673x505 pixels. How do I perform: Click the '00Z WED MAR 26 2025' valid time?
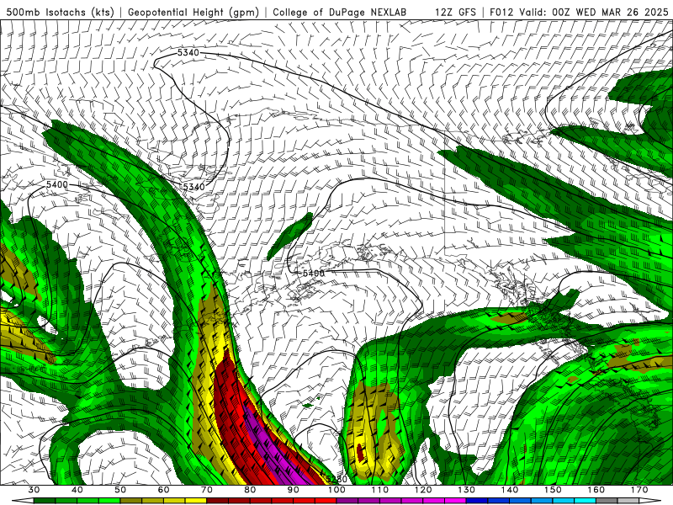tap(611, 12)
